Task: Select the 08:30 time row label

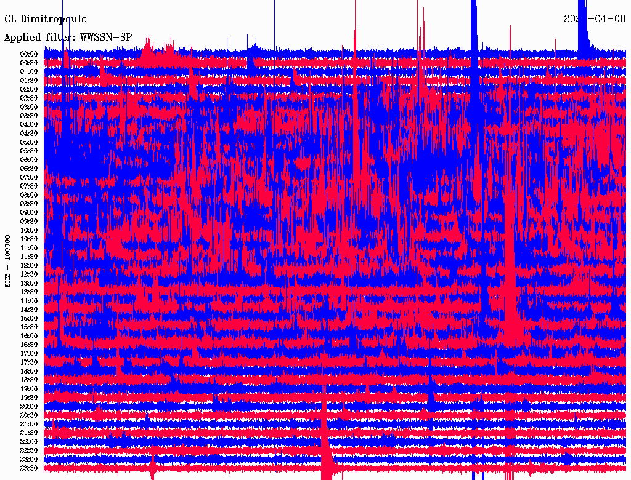Action: click(x=29, y=204)
